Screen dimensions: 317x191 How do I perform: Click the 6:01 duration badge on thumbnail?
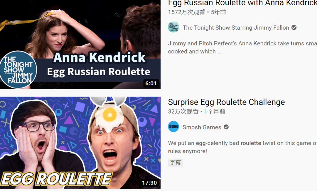click(x=151, y=83)
